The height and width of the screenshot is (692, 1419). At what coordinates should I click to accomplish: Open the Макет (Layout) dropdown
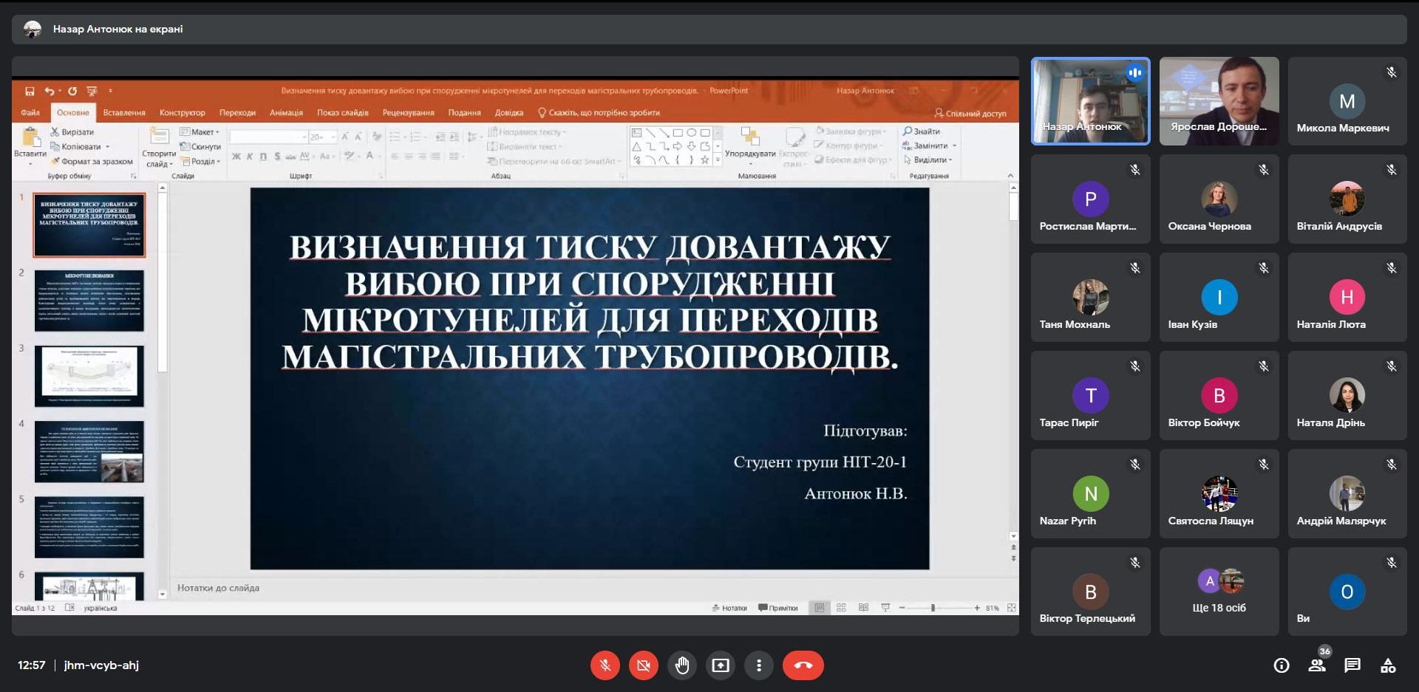pos(201,131)
